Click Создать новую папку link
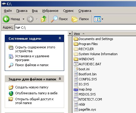 coord(32,87)
